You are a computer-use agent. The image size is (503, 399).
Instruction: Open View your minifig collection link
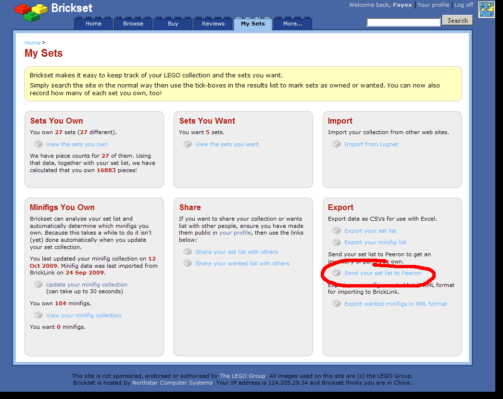(84, 315)
